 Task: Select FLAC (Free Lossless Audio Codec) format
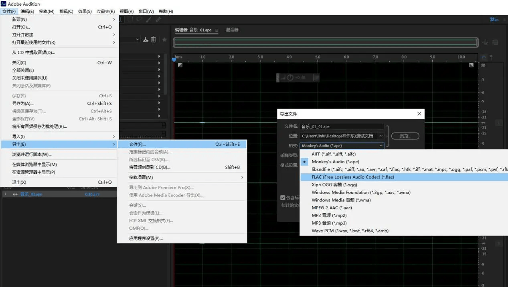404,177
